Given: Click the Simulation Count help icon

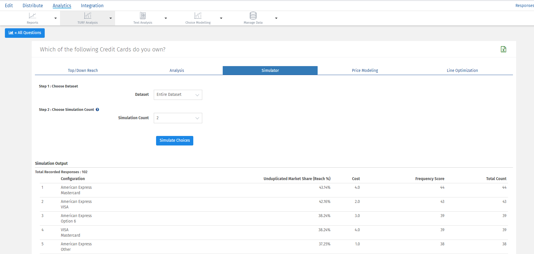Looking at the screenshot, I should click(98, 110).
